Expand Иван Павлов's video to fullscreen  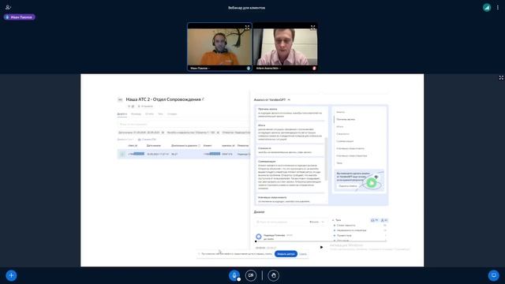tap(247, 28)
